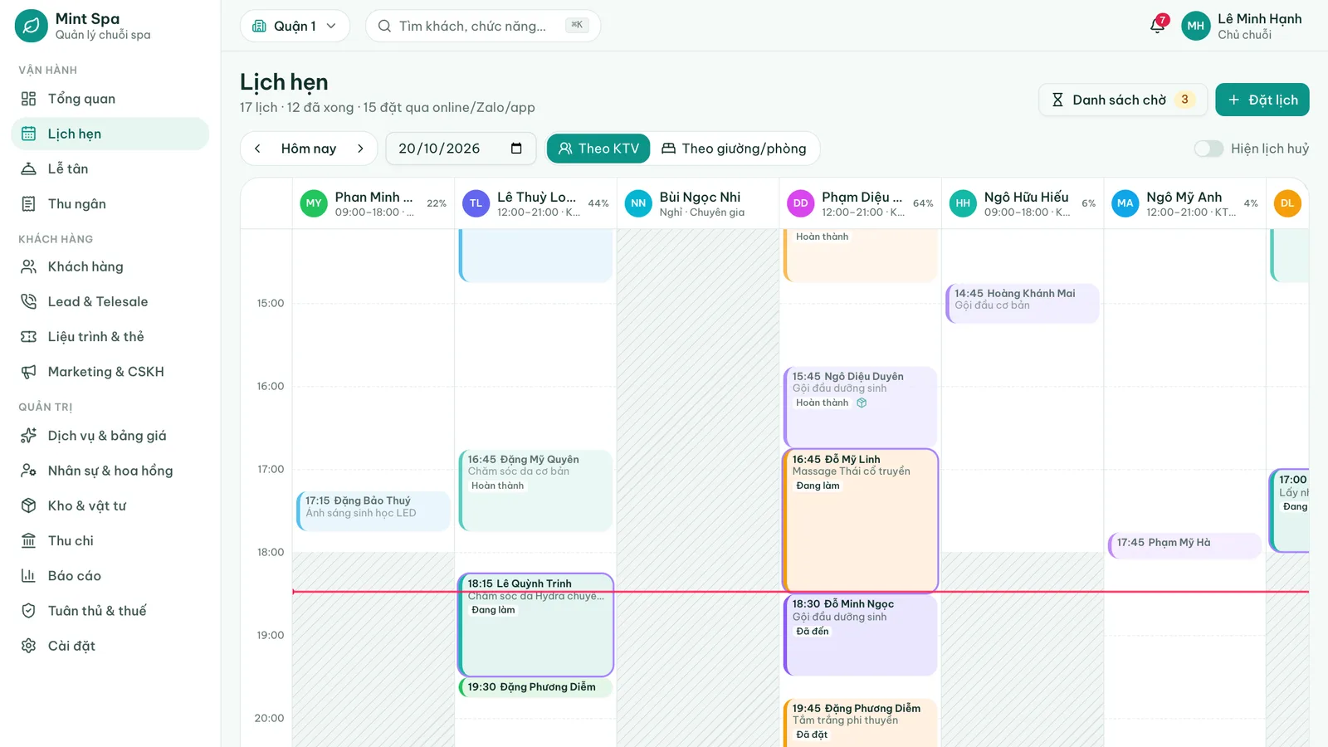
Task: Open the 16:45 Đỗ Mỹ Linh appointment
Action: click(x=860, y=520)
